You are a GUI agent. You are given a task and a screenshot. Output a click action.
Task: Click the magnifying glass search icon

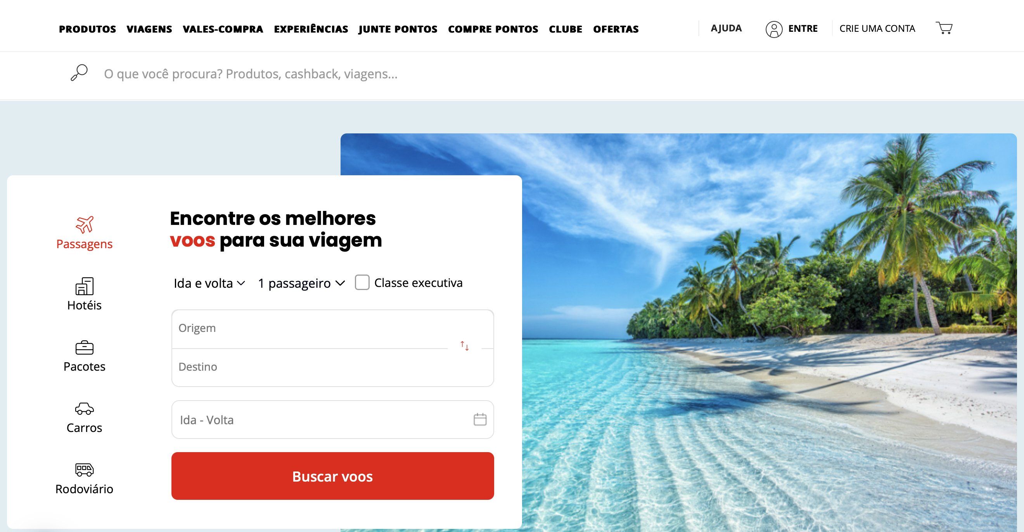(x=79, y=73)
